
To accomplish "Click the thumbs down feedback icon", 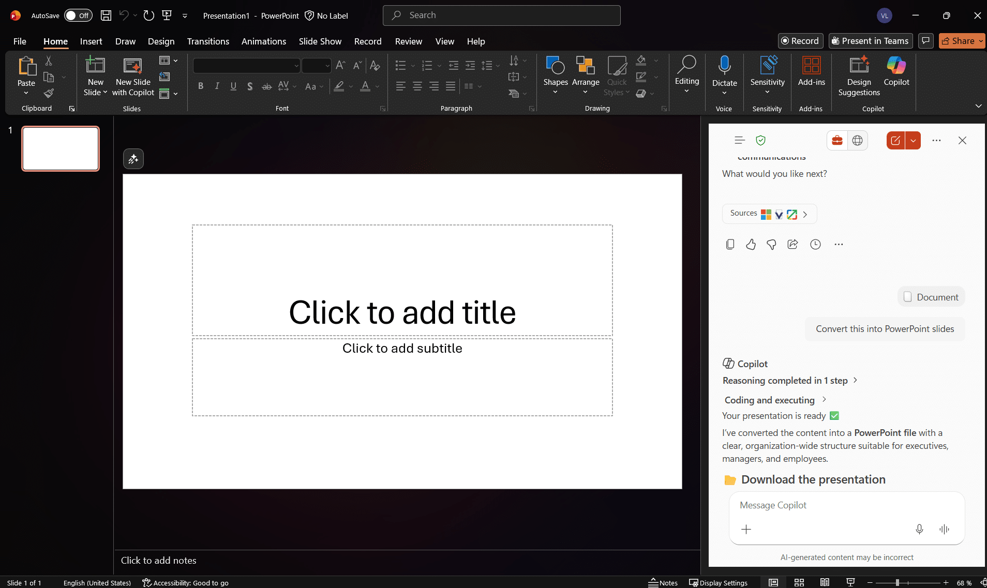I will coord(771,245).
